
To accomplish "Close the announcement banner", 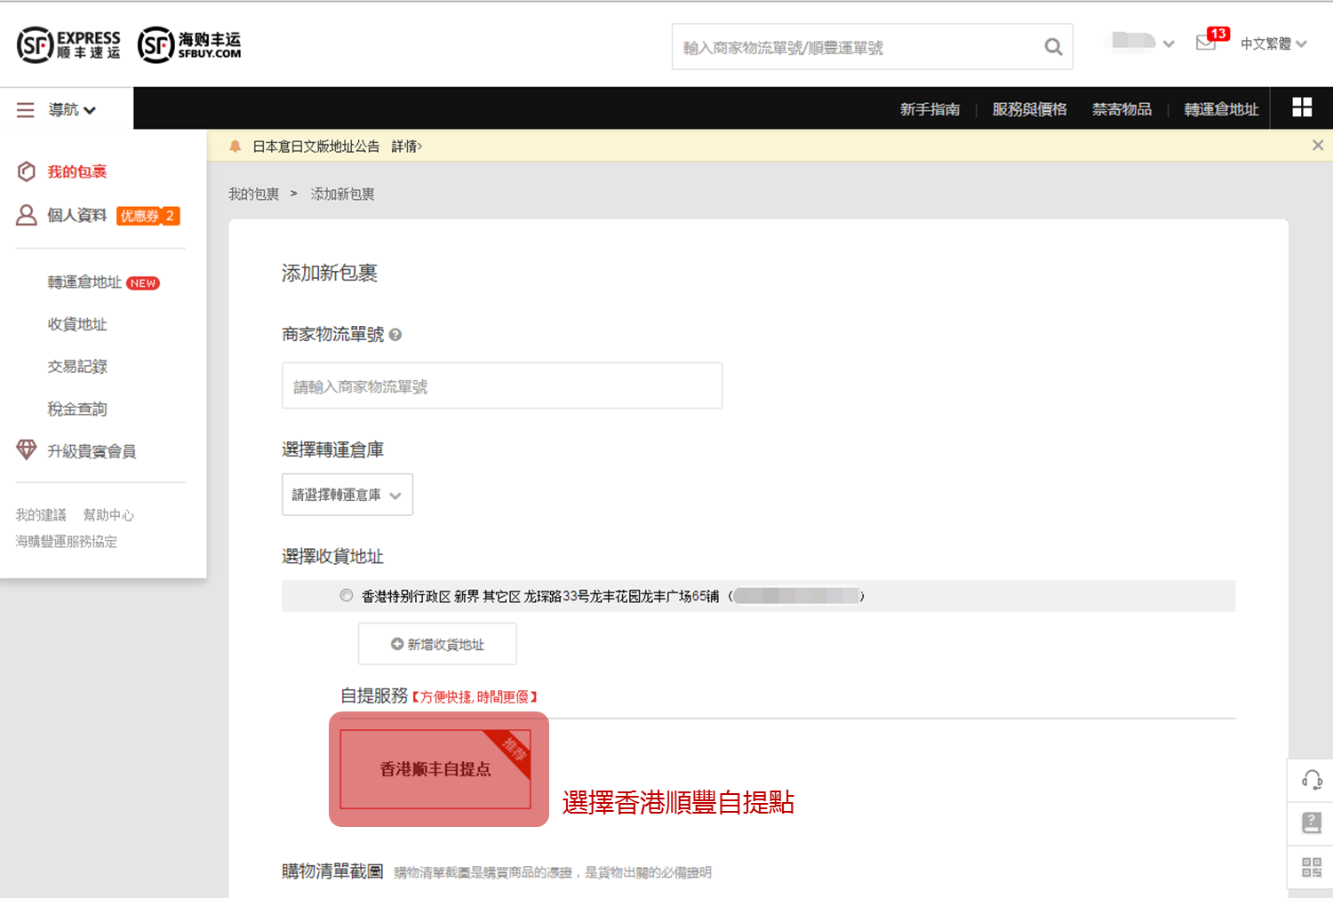I will tap(1318, 146).
